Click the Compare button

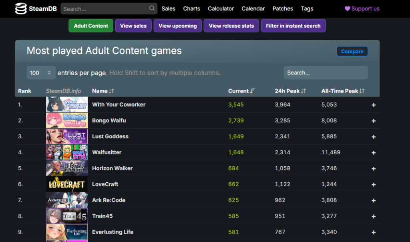[352, 51]
